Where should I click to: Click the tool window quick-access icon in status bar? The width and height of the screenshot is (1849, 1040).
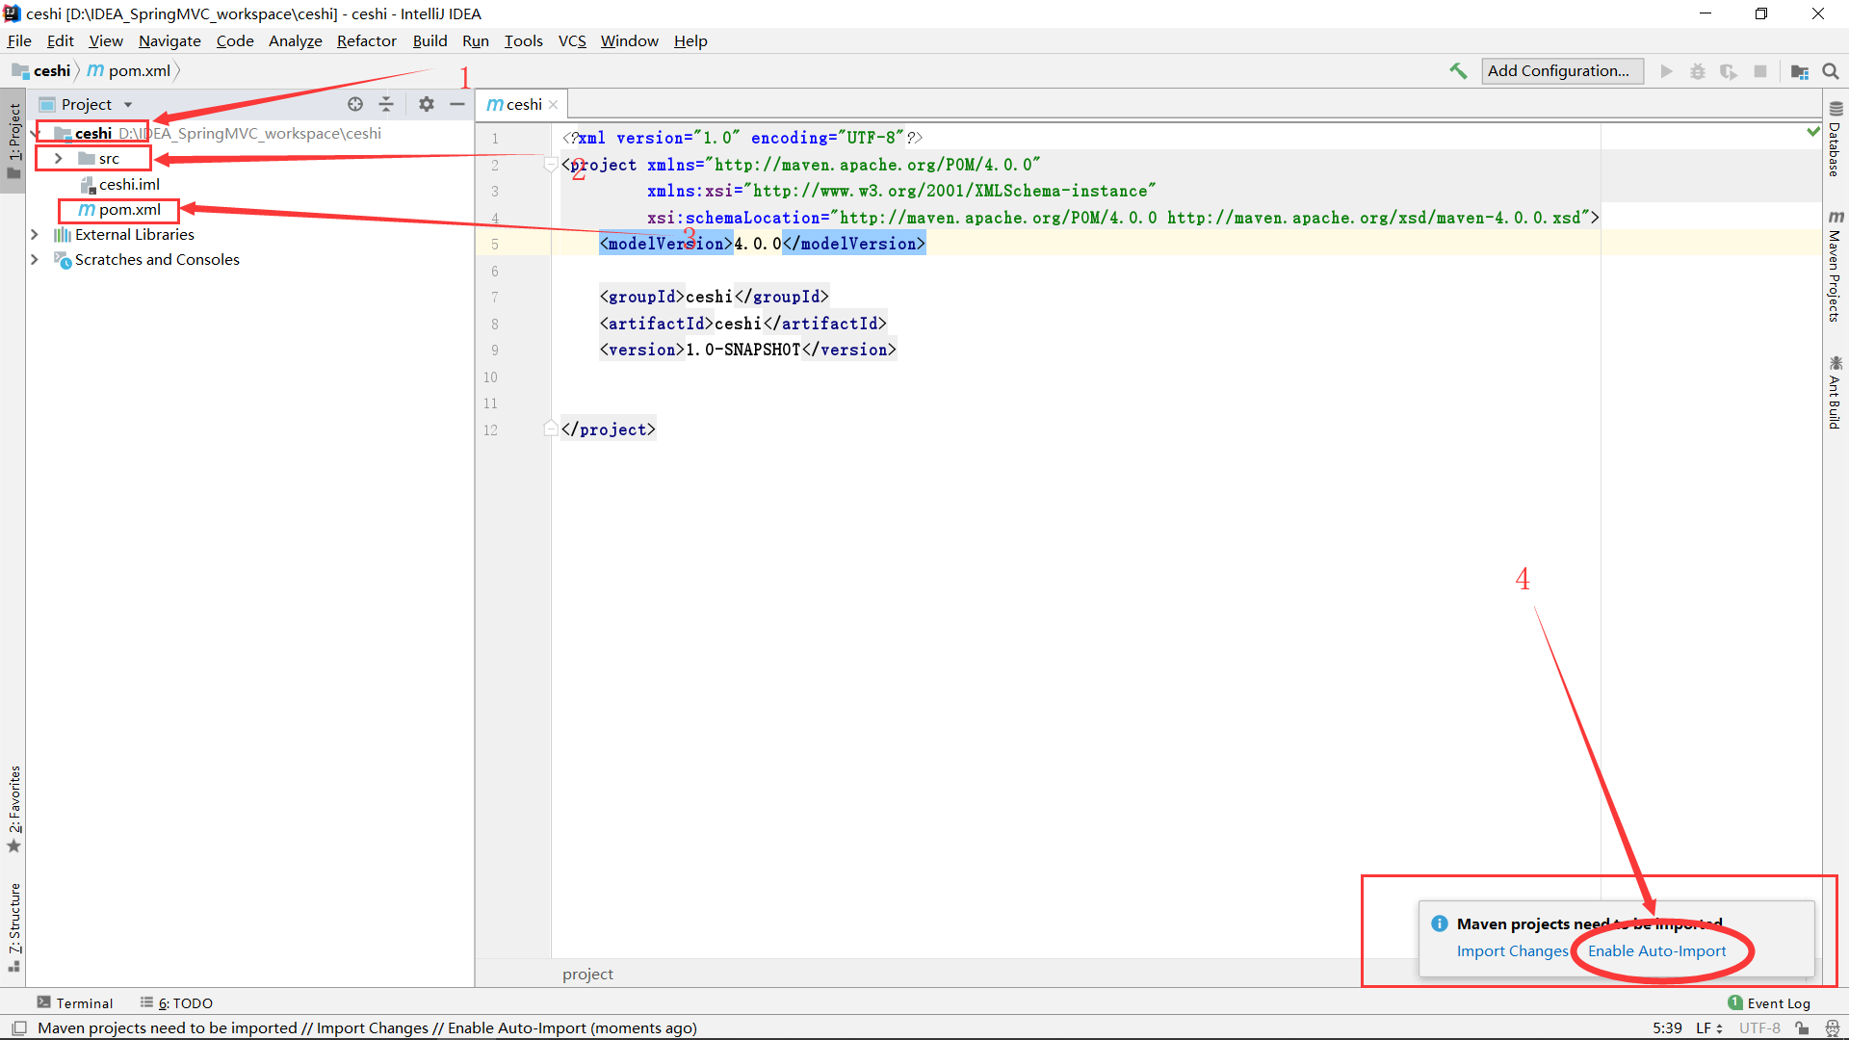pyautogui.click(x=18, y=1028)
